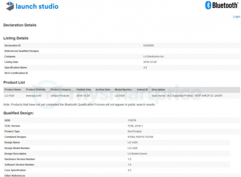This screenshot has width=241, height=177.
Task: Click the launch studio logo icon
Action: [10, 6]
